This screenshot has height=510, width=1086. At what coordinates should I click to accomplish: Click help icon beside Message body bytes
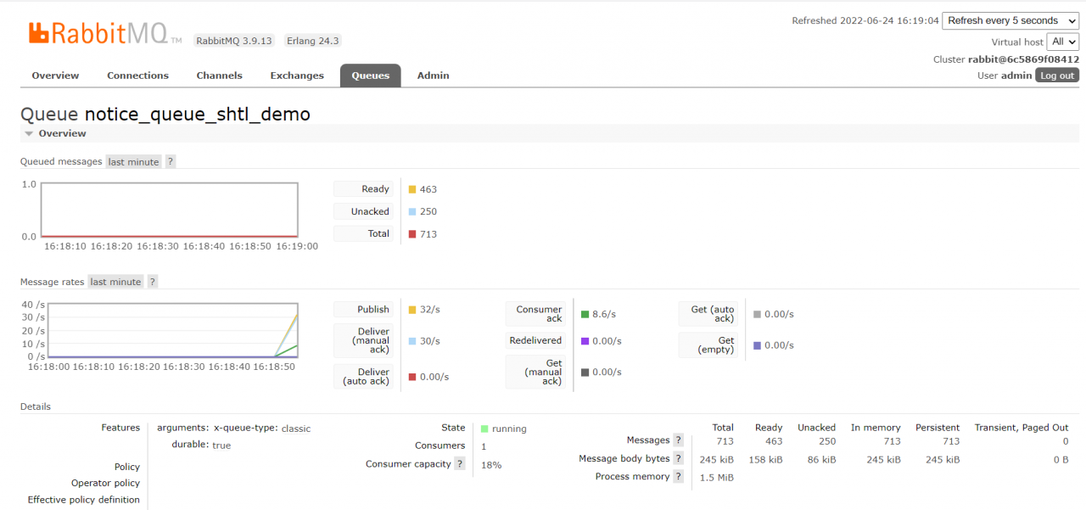678,459
